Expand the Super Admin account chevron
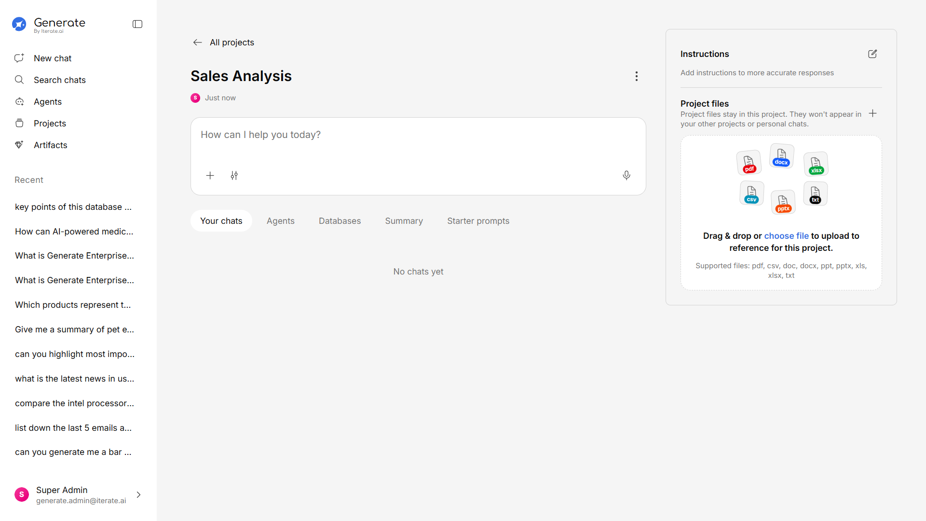The width and height of the screenshot is (926, 521). pyautogui.click(x=138, y=495)
